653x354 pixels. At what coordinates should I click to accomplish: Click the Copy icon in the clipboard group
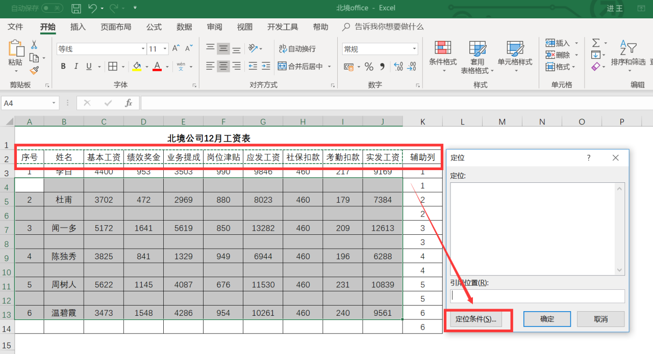coord(34,58)
